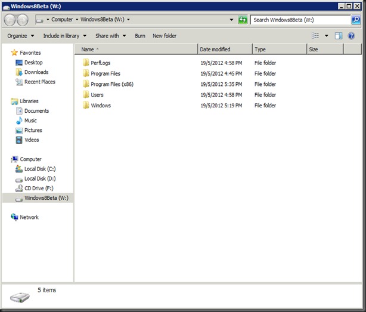Click the Videos film icon
Viewport: 366px width, 312px height.
[19, 140]
